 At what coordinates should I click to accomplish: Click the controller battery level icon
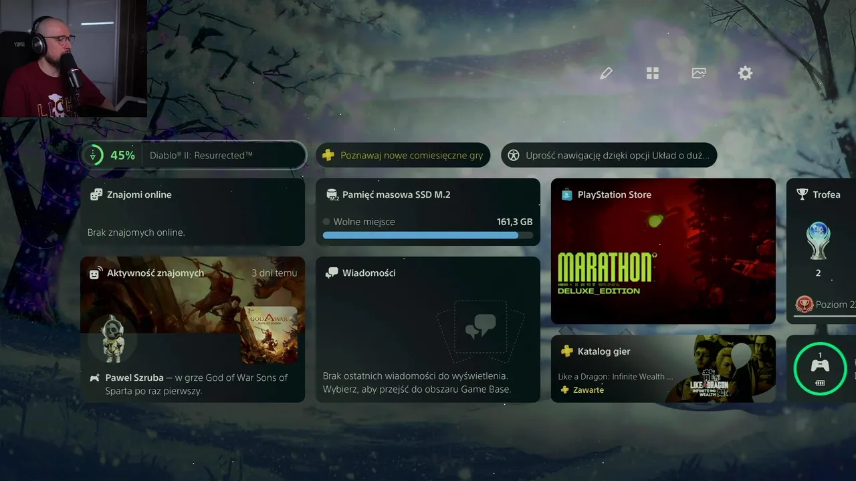(820, 383)
